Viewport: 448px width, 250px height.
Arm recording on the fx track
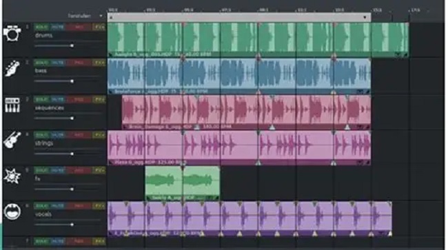[x=79, y=170]
